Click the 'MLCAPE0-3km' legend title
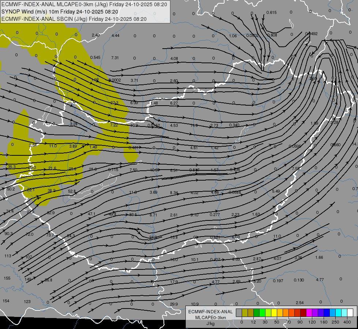 coord(211,318)
